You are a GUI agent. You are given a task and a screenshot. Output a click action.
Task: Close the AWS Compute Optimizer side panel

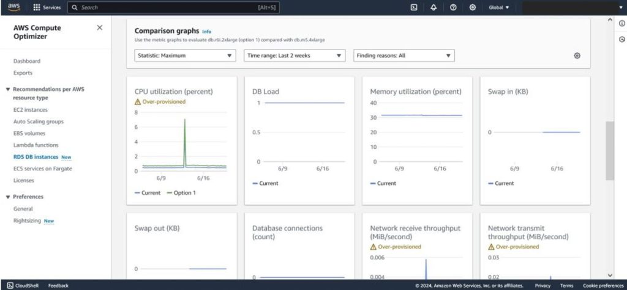pyautogui.click(x=100, y=27)
